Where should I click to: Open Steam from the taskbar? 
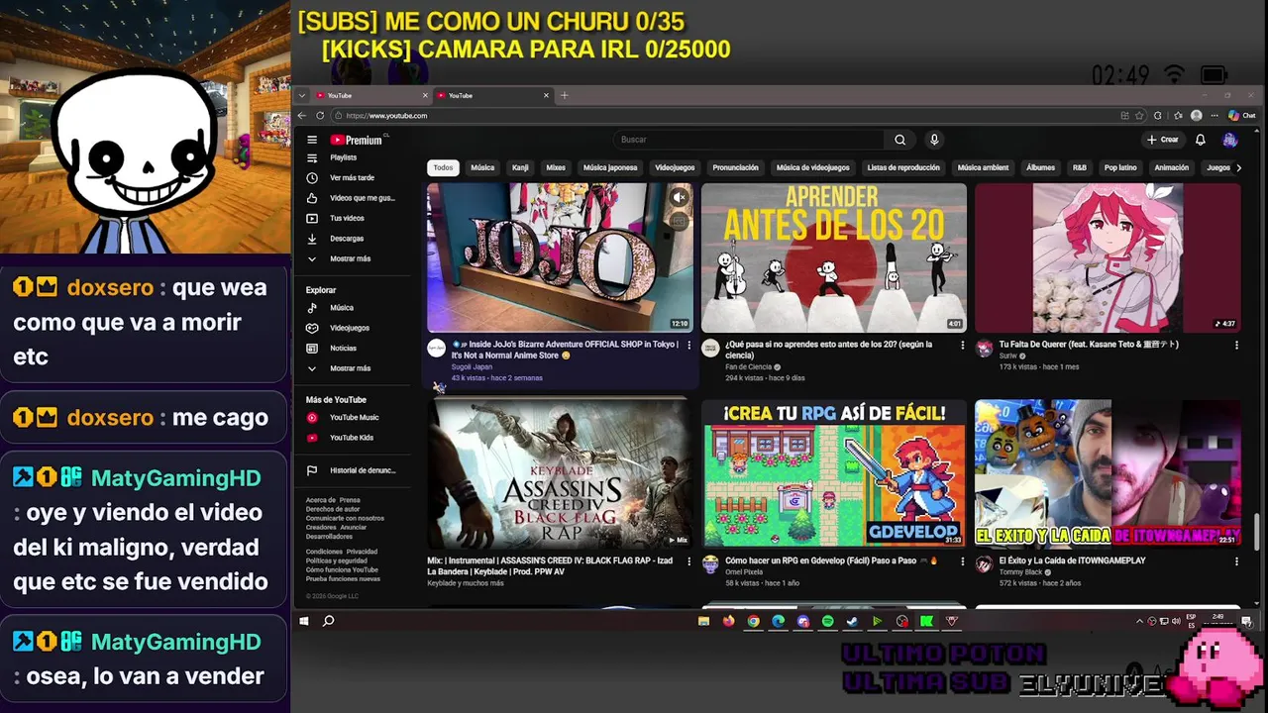[852, 621]
